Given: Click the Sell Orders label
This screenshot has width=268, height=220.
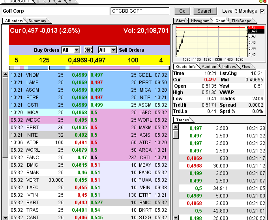Looking at the screenshot, I should pos(131,50).
